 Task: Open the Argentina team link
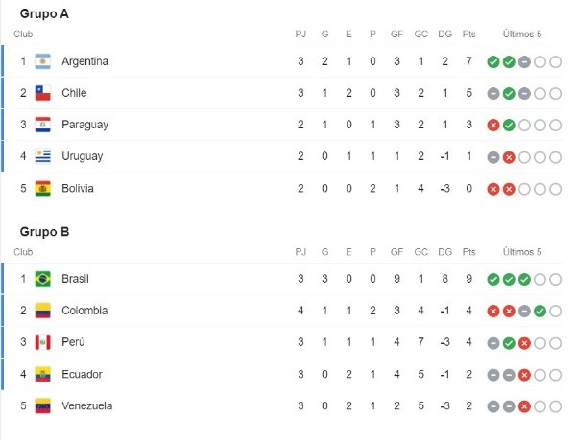point(84,61)
